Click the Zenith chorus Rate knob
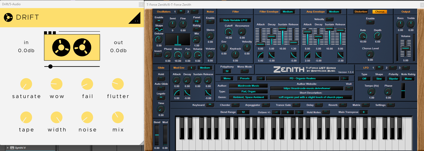This screenshot has width=424, height=151. tap(363, 36)
